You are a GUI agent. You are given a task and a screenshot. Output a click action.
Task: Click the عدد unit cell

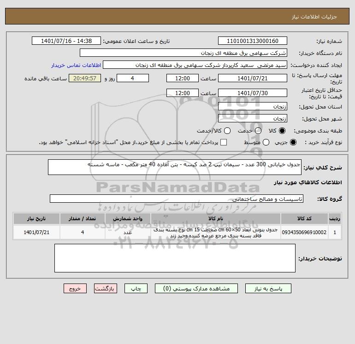(x=128, y=232)
